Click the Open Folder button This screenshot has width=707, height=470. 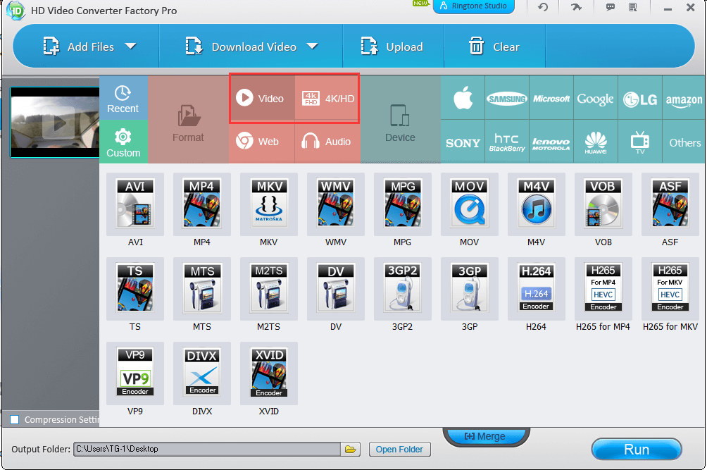tap(399, 450)
